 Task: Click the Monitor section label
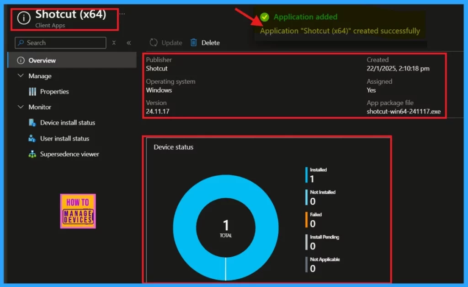tap(40, 107)
